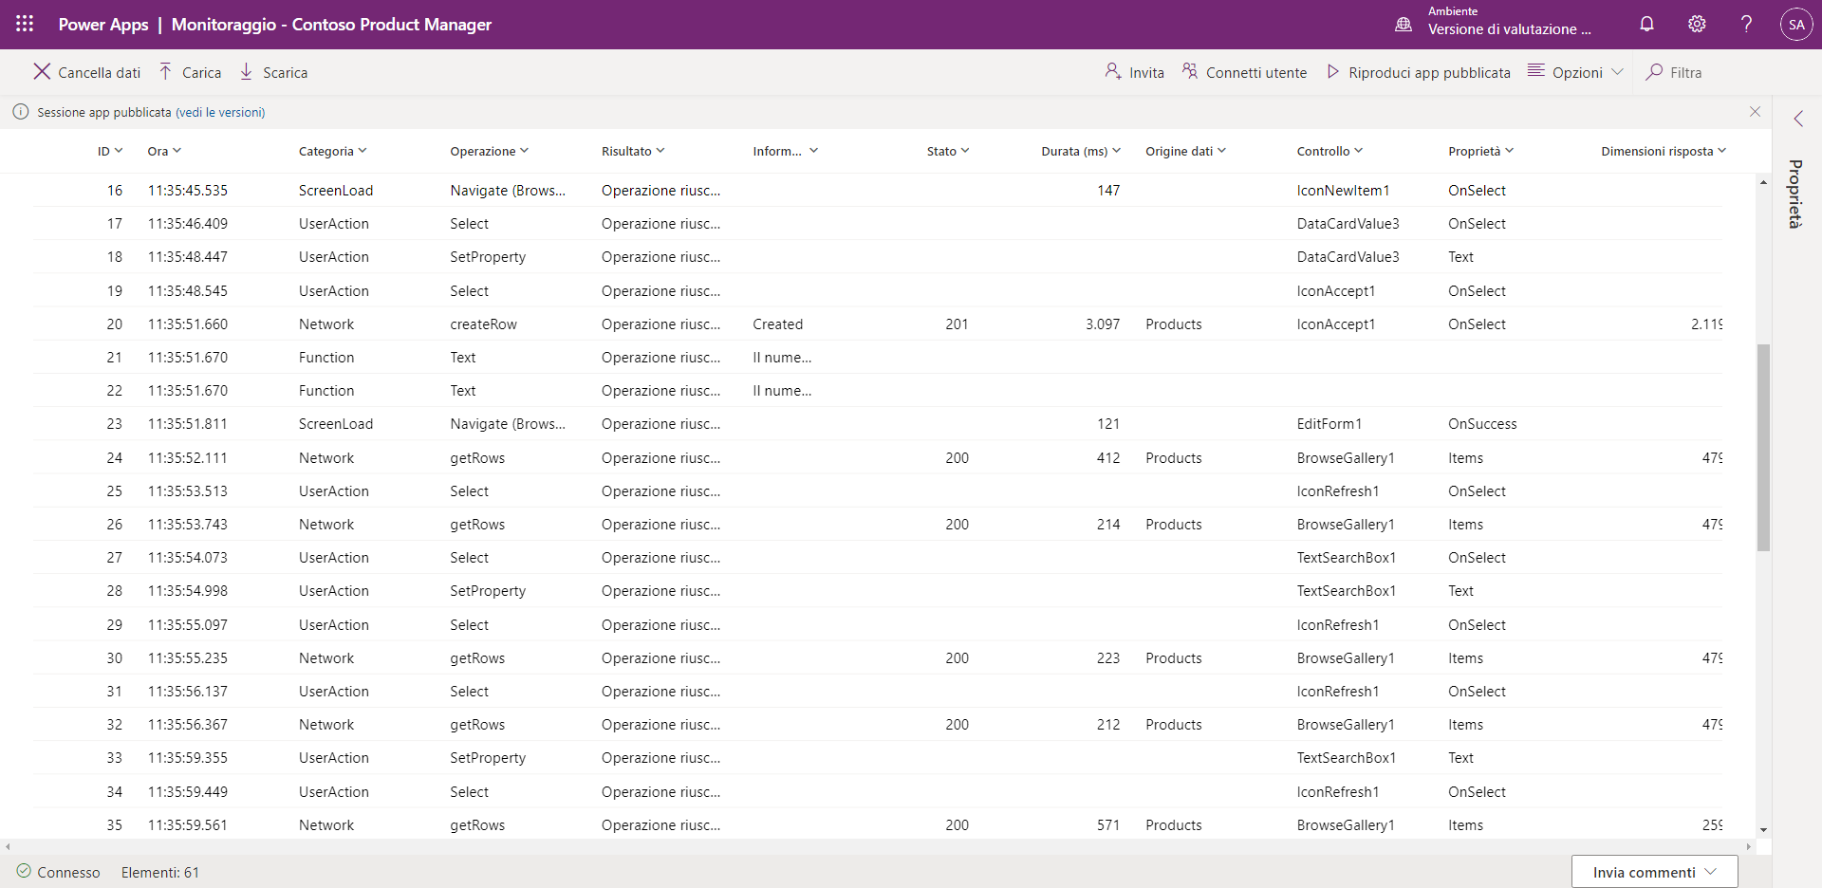
Task: Open notifications with the bell icon
Action: pos(1647,24)
